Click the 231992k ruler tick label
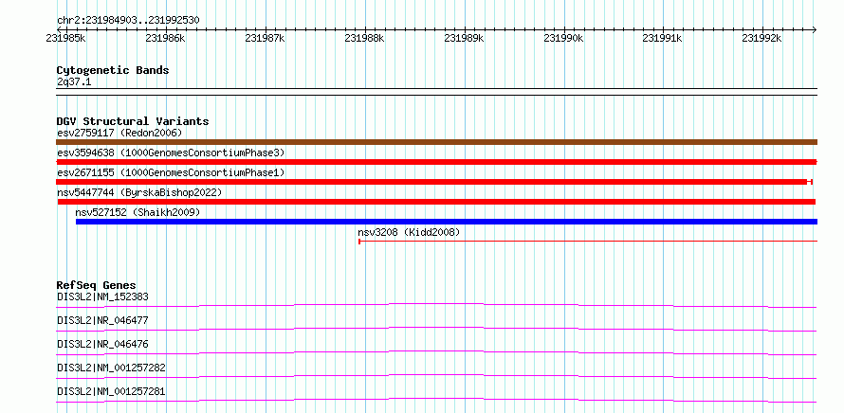This screenshot has height=413, width=844. coord(761,38)
